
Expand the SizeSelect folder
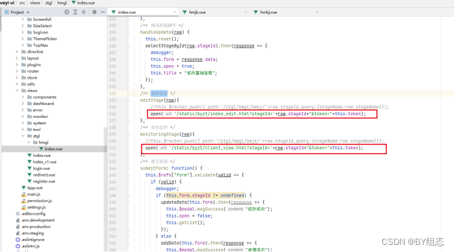23,26
